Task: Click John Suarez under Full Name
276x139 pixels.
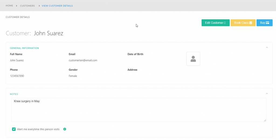Action: pos(17,60)
